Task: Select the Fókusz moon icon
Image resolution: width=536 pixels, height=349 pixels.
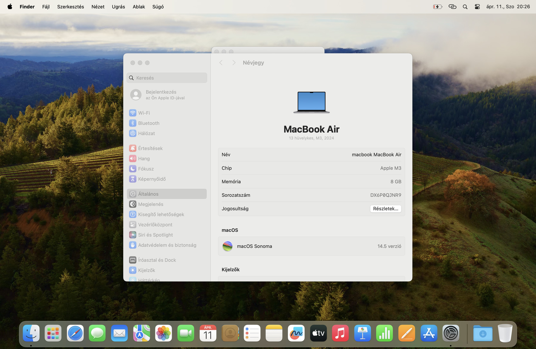Action: [133, 169]
